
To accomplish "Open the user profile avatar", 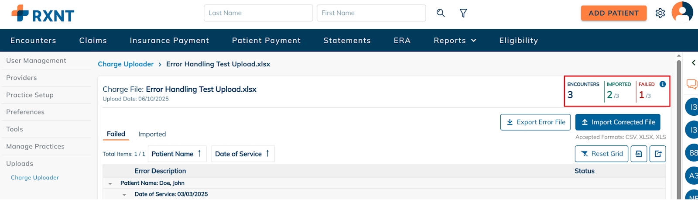I will pyautogui.click(x=682, y=12).
